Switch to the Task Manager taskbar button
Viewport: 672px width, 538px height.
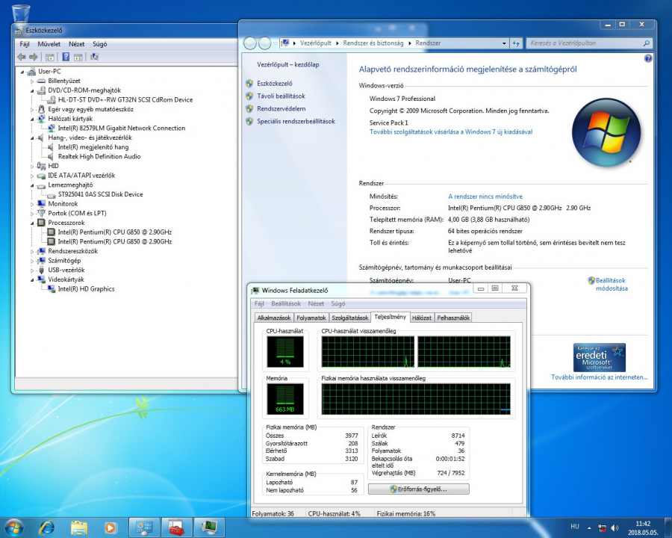209,528
